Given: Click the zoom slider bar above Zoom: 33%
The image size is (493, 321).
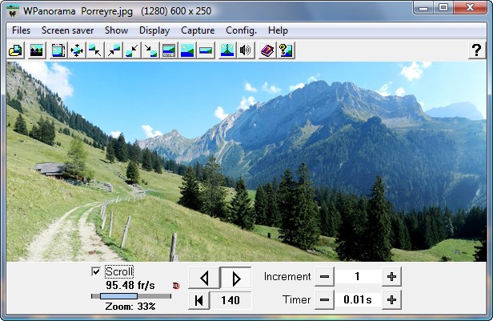Looking at the screenshot, I should pos(130,296).
